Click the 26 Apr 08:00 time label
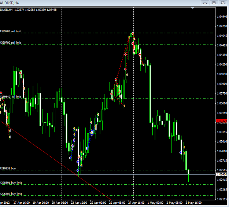Viewport: 229px width, 207px height. 117,203
